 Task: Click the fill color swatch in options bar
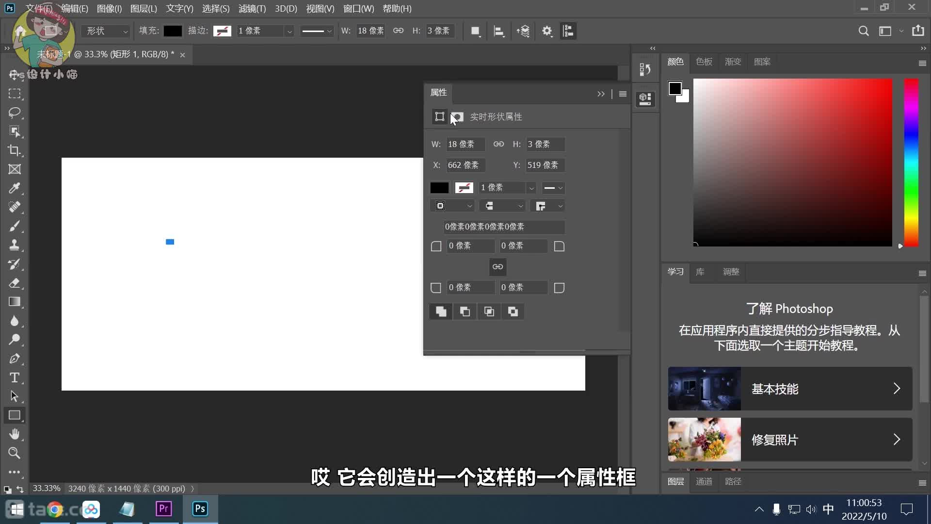pos(173,31)
